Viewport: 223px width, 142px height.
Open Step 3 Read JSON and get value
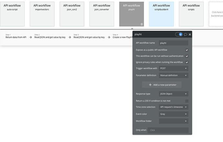[89, 36]
